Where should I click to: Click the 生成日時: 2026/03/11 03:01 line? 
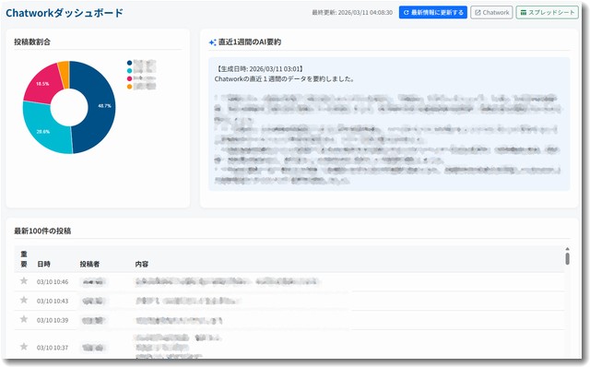pyautogui.click(x=260, y=69)
